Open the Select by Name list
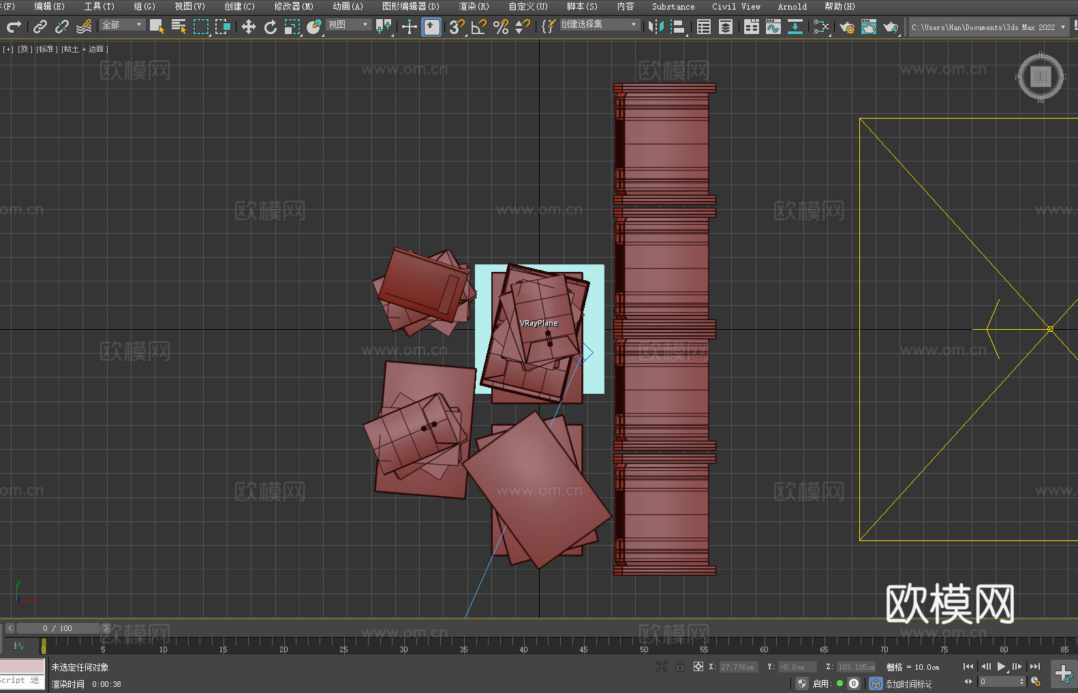Screen dimensions: 1078x693 179,27
